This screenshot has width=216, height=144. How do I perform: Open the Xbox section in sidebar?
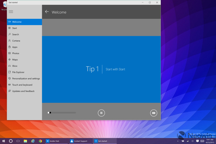click(24, 66)
